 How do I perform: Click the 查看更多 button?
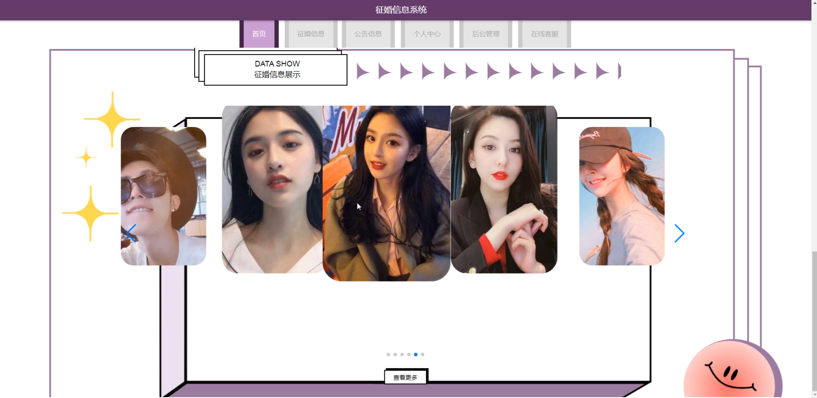coord(405,377)
